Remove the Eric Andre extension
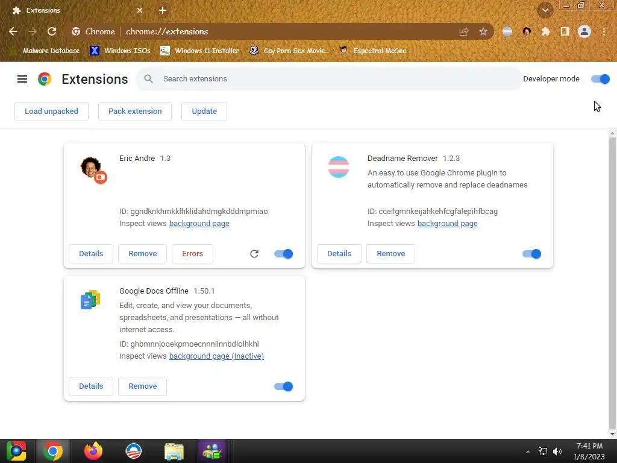The height and width of the screenshot is (463, 617). coord(142,254)
